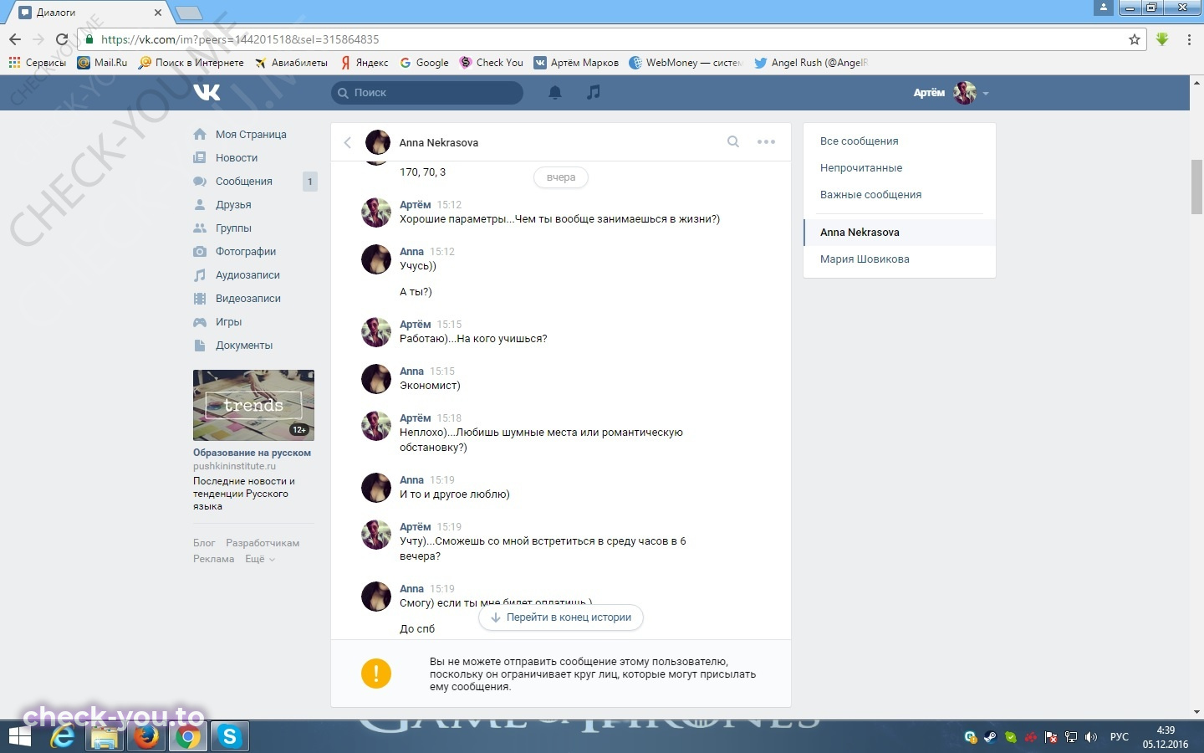The width and height of the screenshot is (1204, 753).
Task: Click Anna Nekrasova name in the chat header
Action: 439,143
